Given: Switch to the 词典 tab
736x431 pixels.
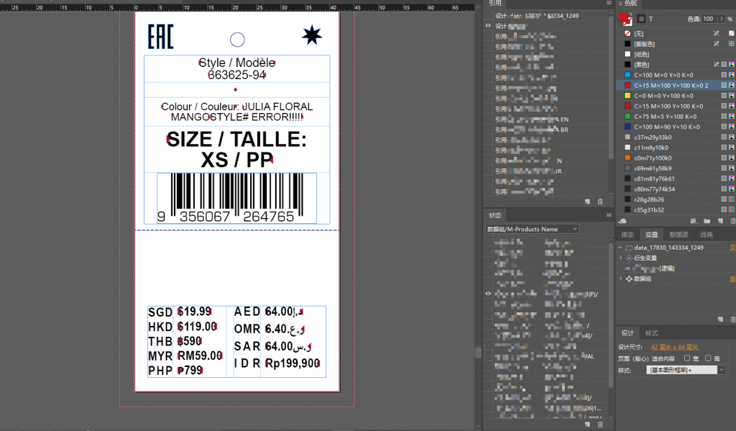Looking at the screenshot, I should (x=706, y=235).
